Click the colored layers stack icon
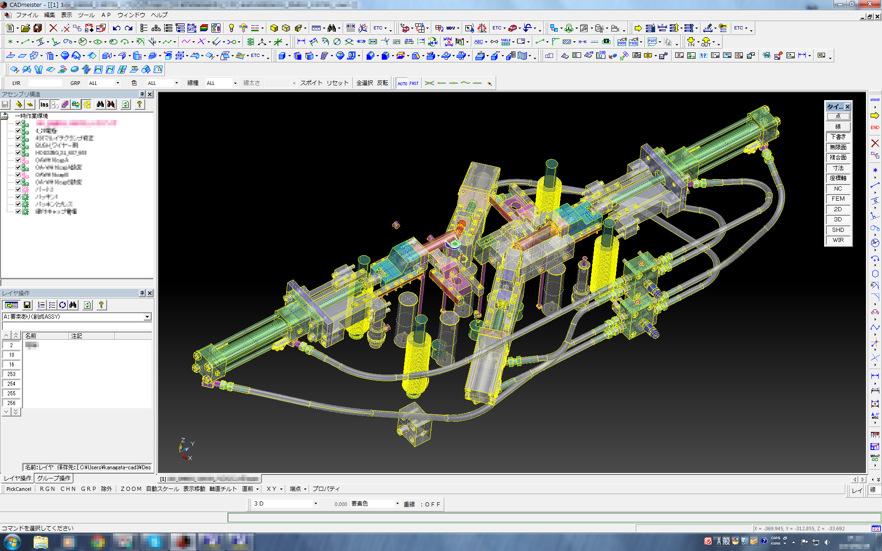The width and height of the screenshot is (882, 551). [204, 28]
